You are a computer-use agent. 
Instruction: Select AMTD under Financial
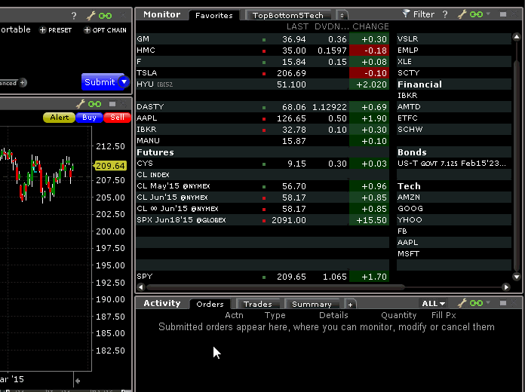click(x=454, y=107)
